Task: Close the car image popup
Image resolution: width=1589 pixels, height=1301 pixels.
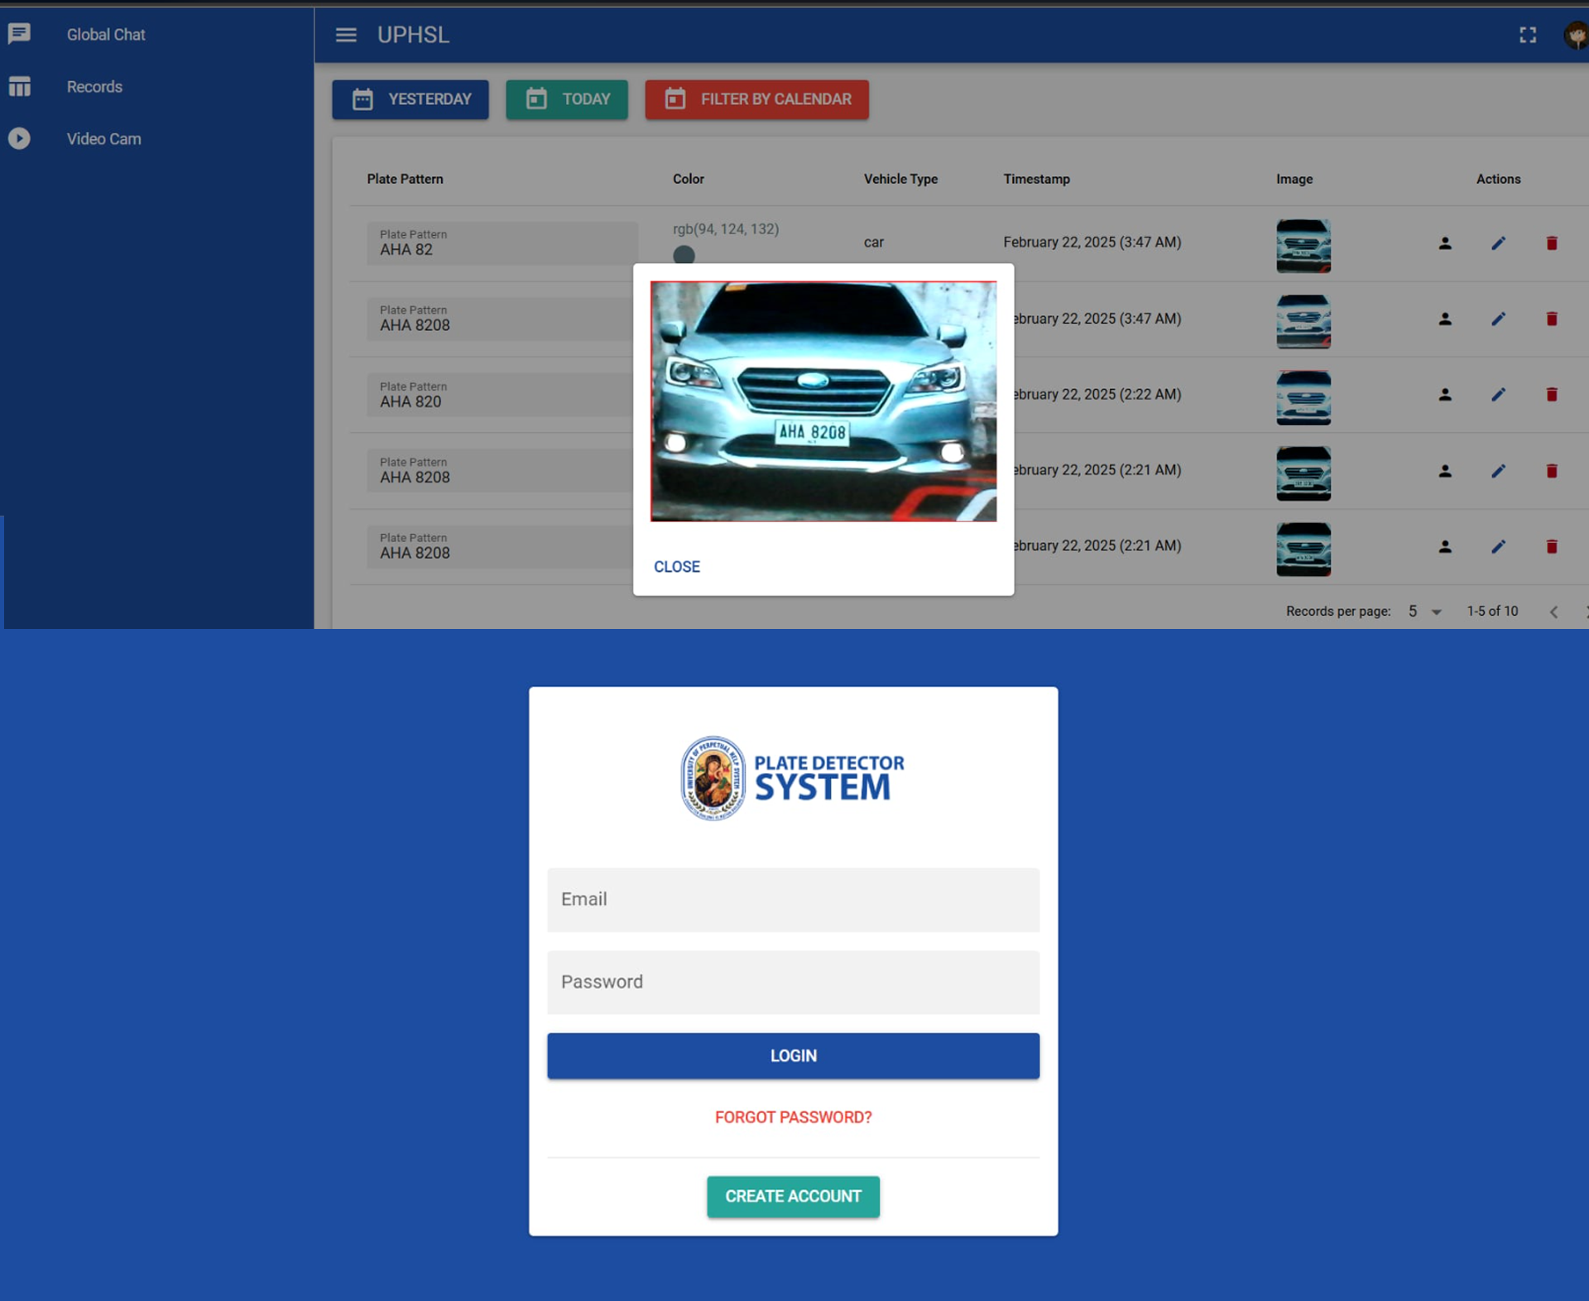Action: 676,567
